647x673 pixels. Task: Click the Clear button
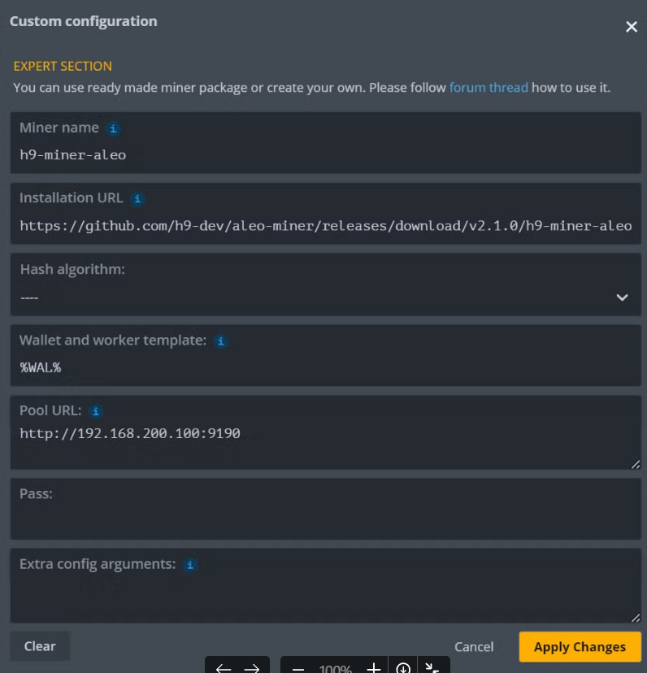(40, 646)
